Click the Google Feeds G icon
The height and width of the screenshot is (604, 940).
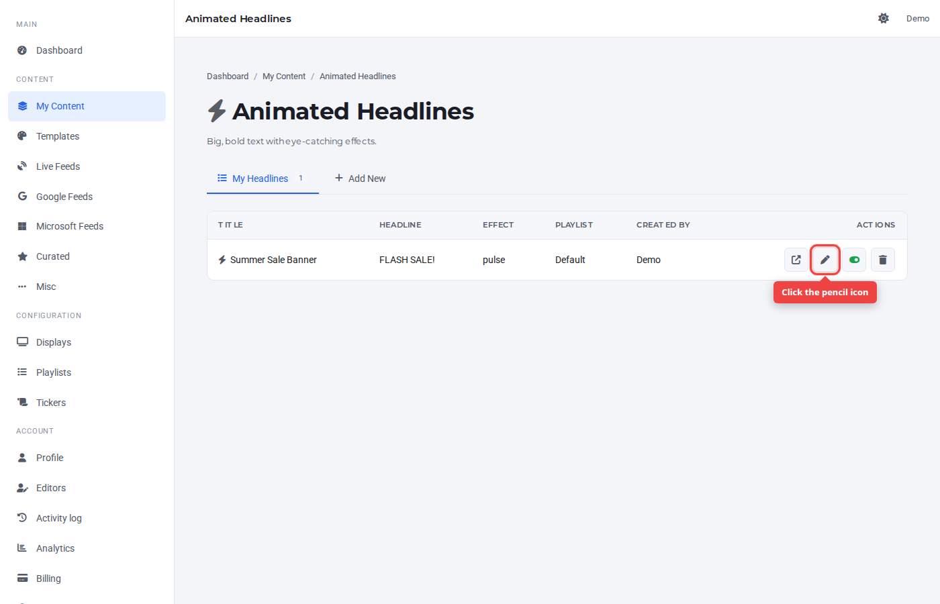(x=22, y=196)
